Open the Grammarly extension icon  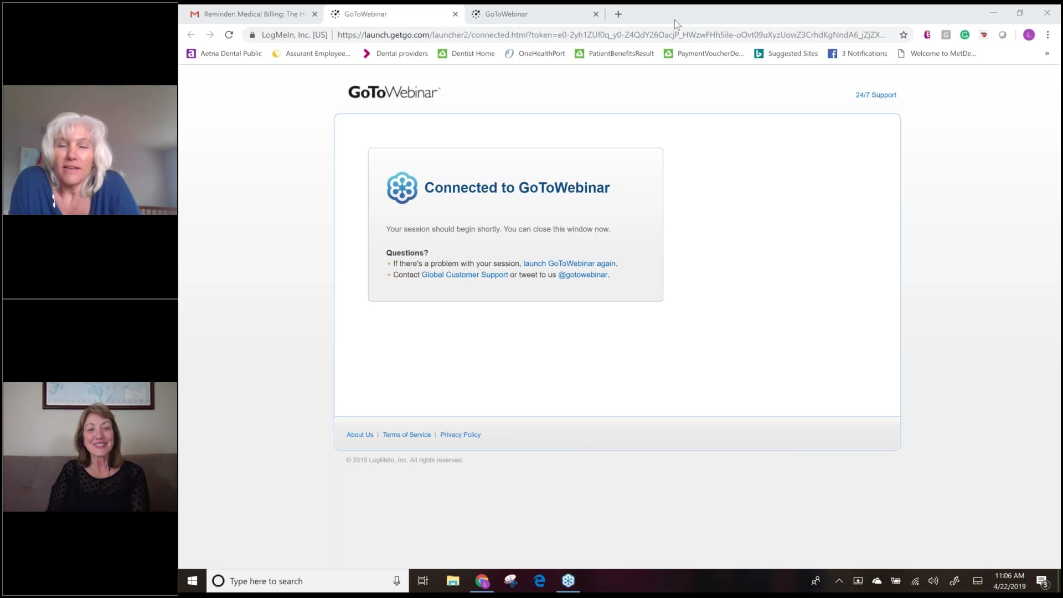pyautogui.click(x=964, y=35)
